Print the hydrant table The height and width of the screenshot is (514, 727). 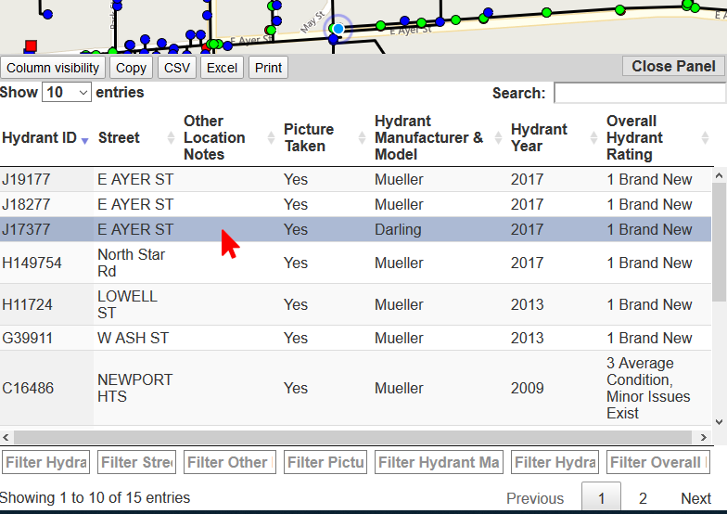[x=268, y=68]
